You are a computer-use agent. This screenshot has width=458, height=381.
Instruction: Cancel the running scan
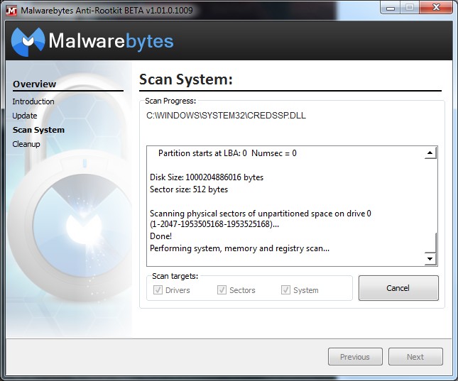(x=398, y=288)
